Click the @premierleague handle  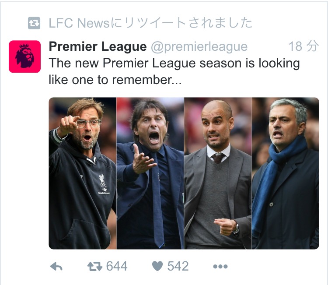click(x=199, y=47)
